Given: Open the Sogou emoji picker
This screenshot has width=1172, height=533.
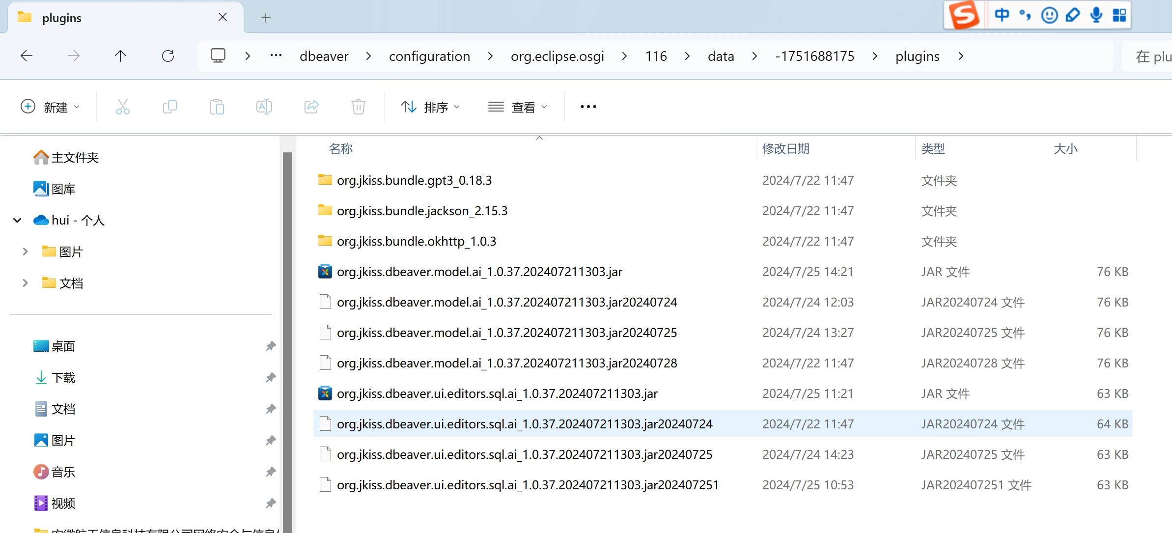Looking at the screenshot, I should [x=1050, y=15].
